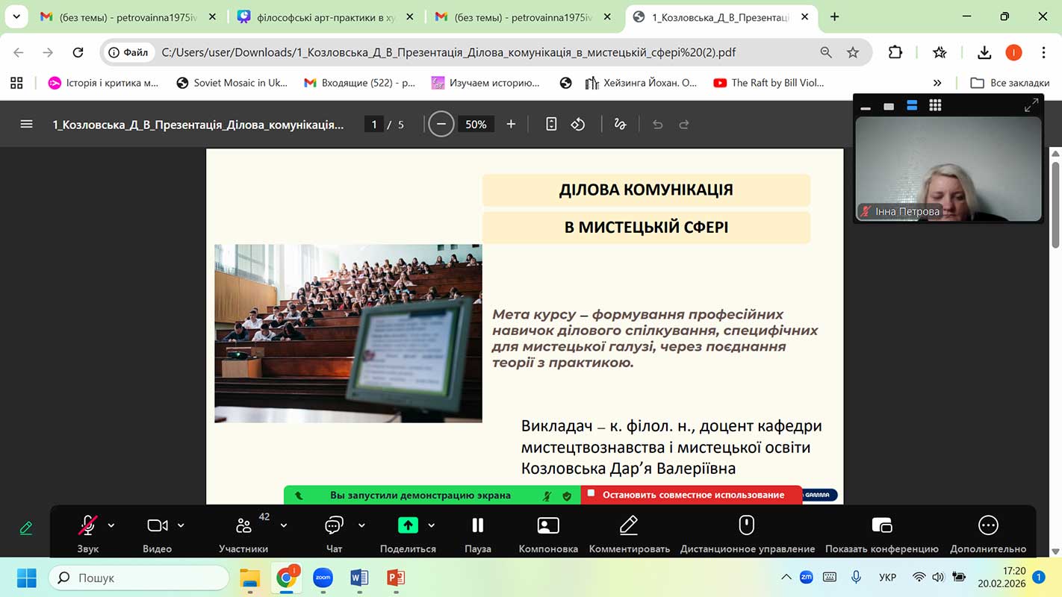Open the PDF sidebar hamburger menu
The height and width of the screenshot is (597, 1062).
27,125
